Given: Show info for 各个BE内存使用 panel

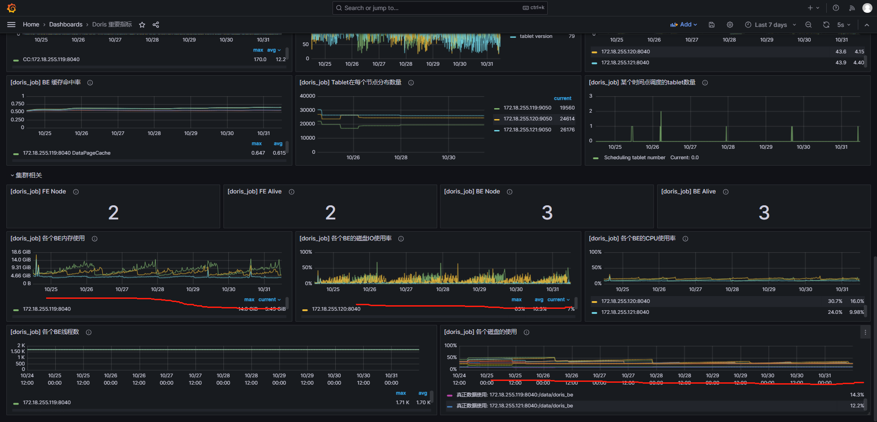Looking at the screenshot, I should [x=95, y=239].
